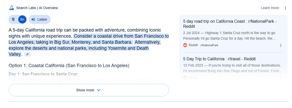Click the faded Reddit icon under the r/travel result
Screen dimensions: 292x108
(185, 78)
